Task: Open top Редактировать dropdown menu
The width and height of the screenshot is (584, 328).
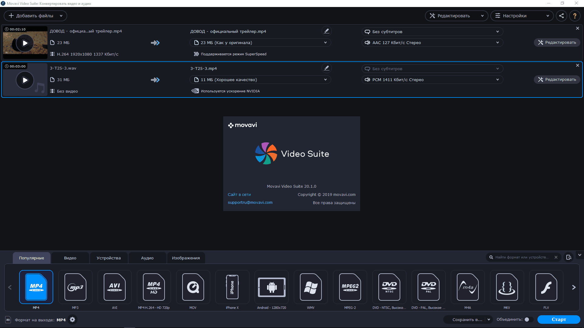Action: click(456, 16)
